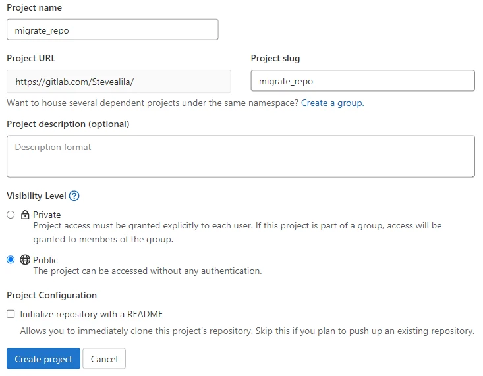The image size is (483, 376).
Task: Follow the Create a group link
Action: 331,103
